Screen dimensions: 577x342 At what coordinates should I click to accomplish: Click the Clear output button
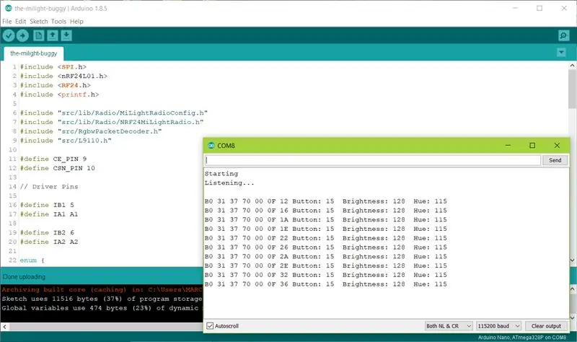tap(546, 326)
